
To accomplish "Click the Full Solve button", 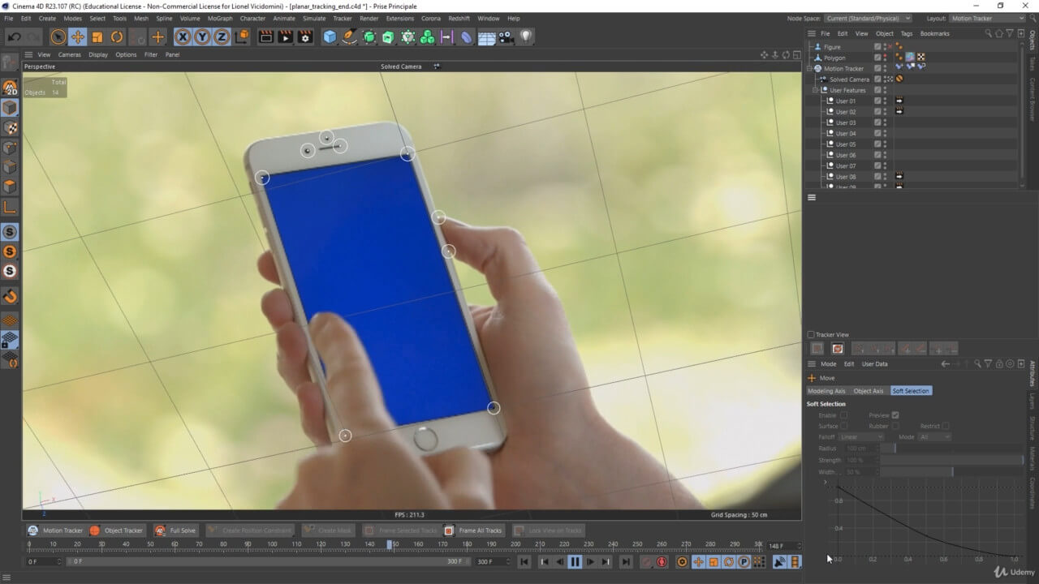I will 175,530.
